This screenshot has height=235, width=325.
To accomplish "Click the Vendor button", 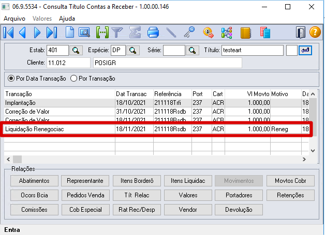I will coord(188,210).
